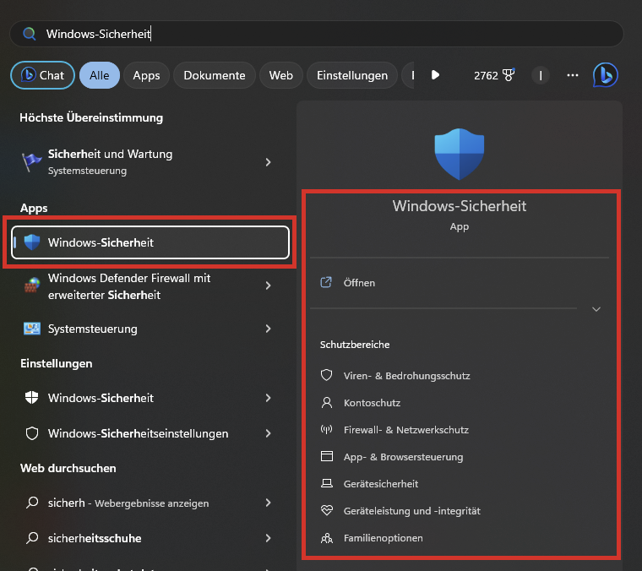This screenshot has width=642, height=571.
Task: Click the Chat button with Bing logo
Action: (43, 75)
